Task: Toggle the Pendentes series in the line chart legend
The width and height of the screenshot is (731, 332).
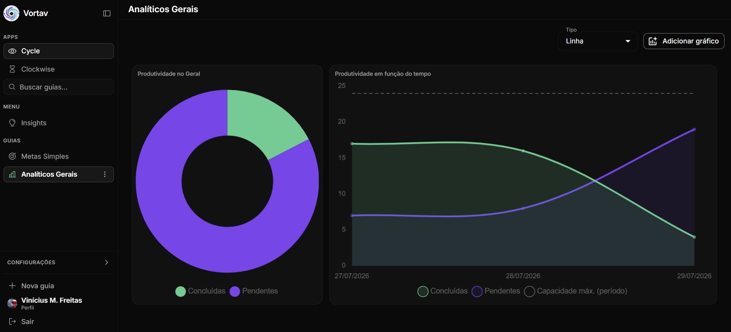Action: point(496,291)
